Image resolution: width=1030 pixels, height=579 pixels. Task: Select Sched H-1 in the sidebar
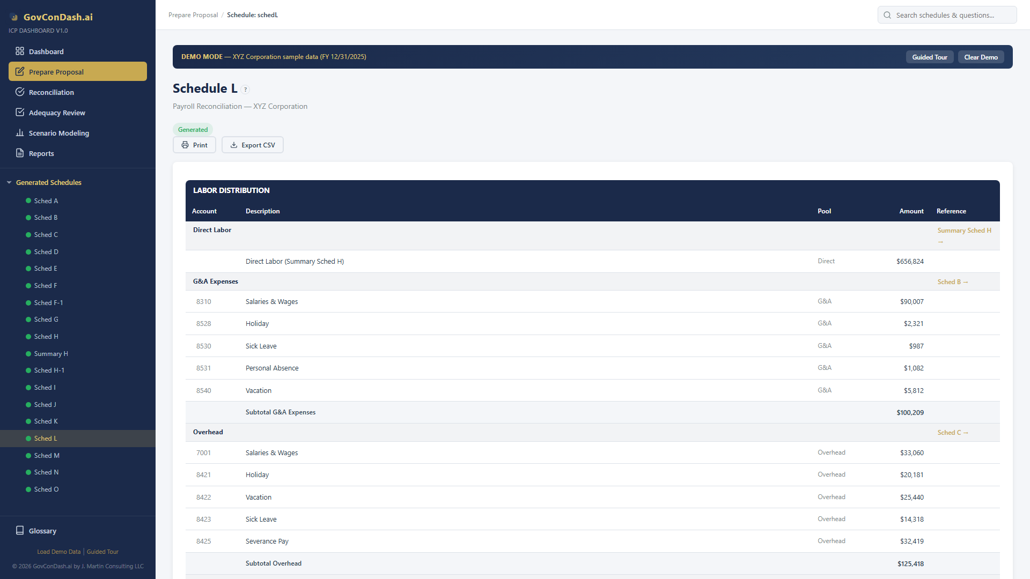point(48,370)
